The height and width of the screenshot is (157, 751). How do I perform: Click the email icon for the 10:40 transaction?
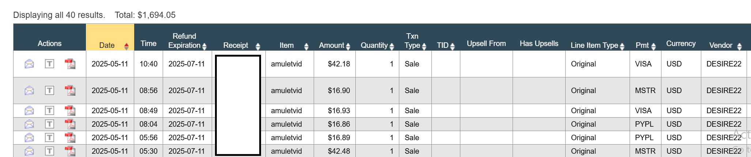[x=29, y=64]
